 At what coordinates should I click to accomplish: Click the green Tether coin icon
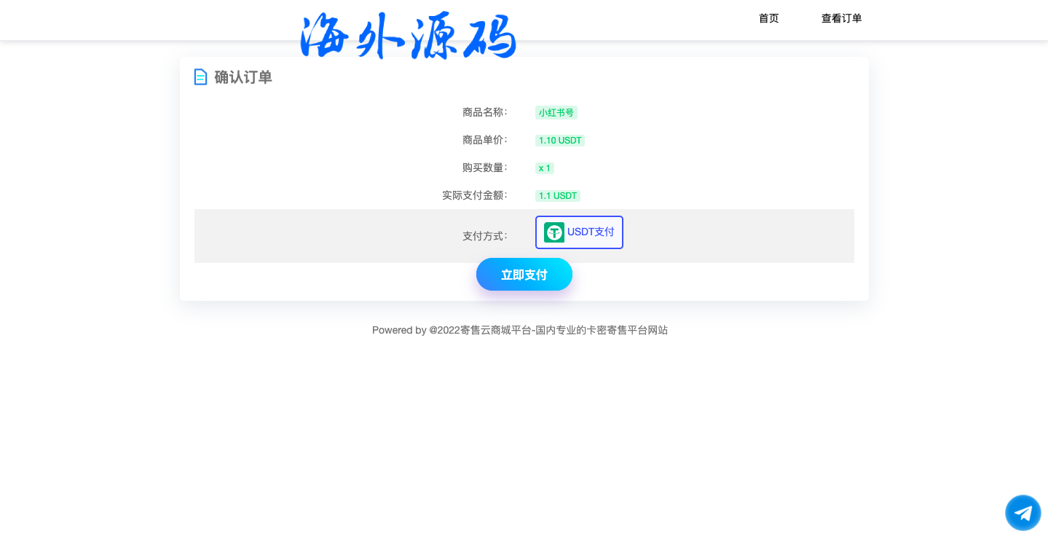(x=554, y=232)
